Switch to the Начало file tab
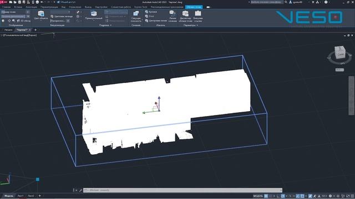 click(8, 30)
